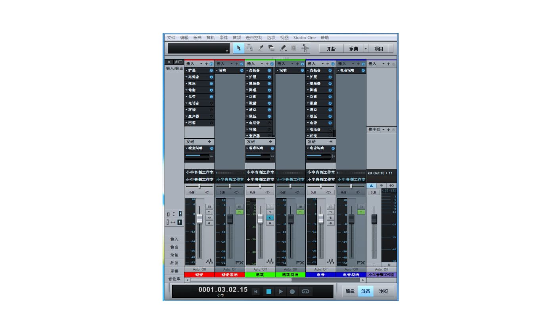
Task: Select the Bend marker waveform tool
Action: tap(305, 48)
